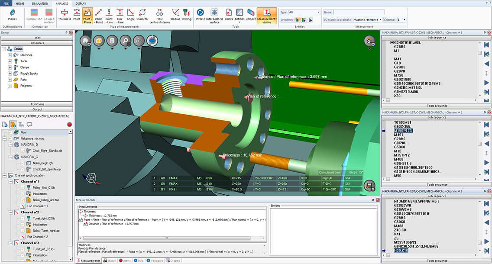Switch to the SIMULATION ribbon tab

(x=40, y=3)
